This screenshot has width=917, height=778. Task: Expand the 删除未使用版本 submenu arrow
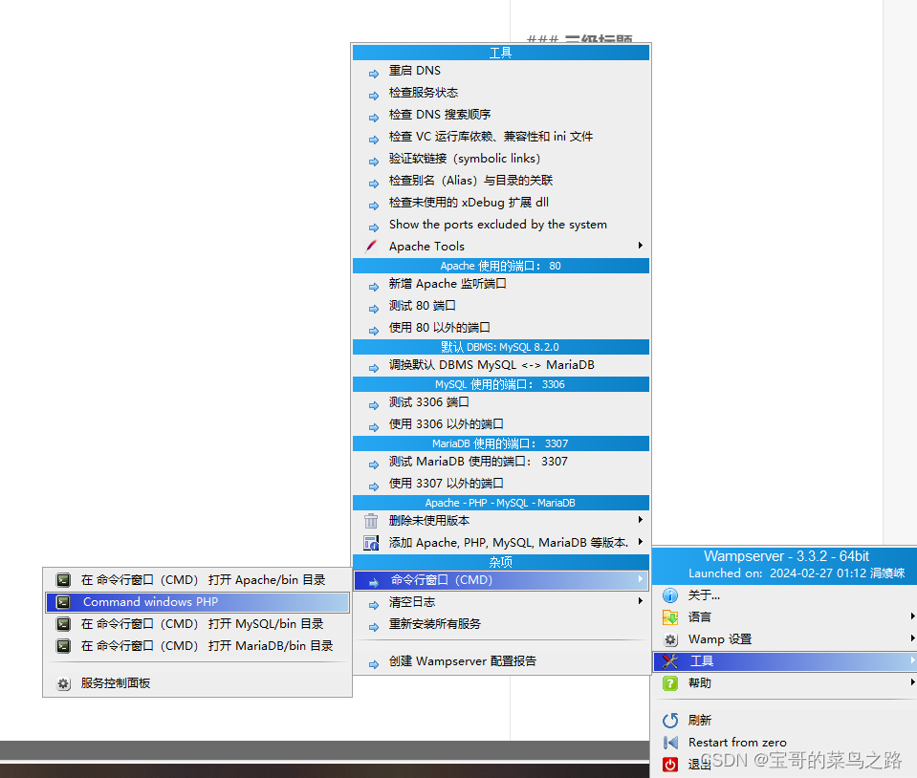(641, 520)
